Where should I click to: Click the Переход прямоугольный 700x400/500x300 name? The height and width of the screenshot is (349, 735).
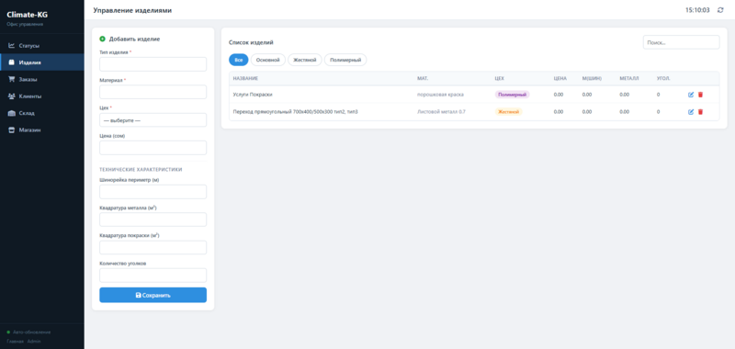pyautogui.click(x=296, y=112)
